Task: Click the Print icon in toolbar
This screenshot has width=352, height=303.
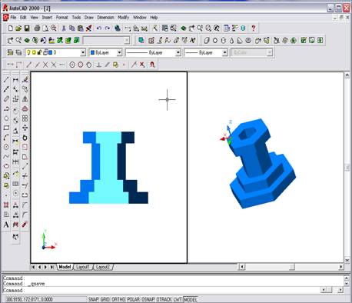Action: point(37,28)
